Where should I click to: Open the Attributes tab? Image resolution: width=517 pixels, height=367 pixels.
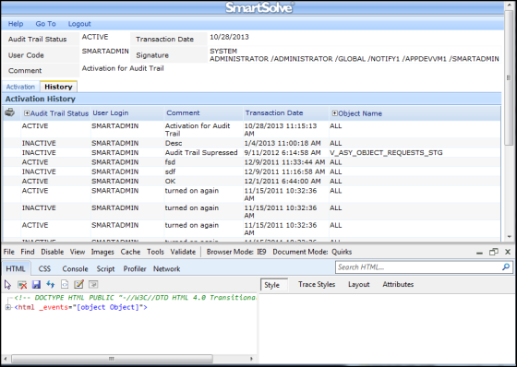click(x=398, y=284)
